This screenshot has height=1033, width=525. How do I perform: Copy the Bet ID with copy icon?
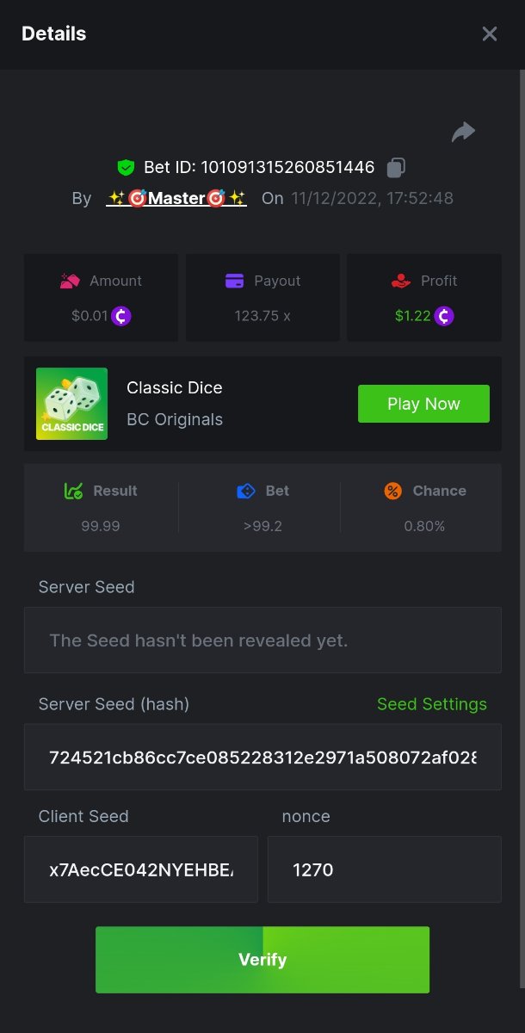396,167
